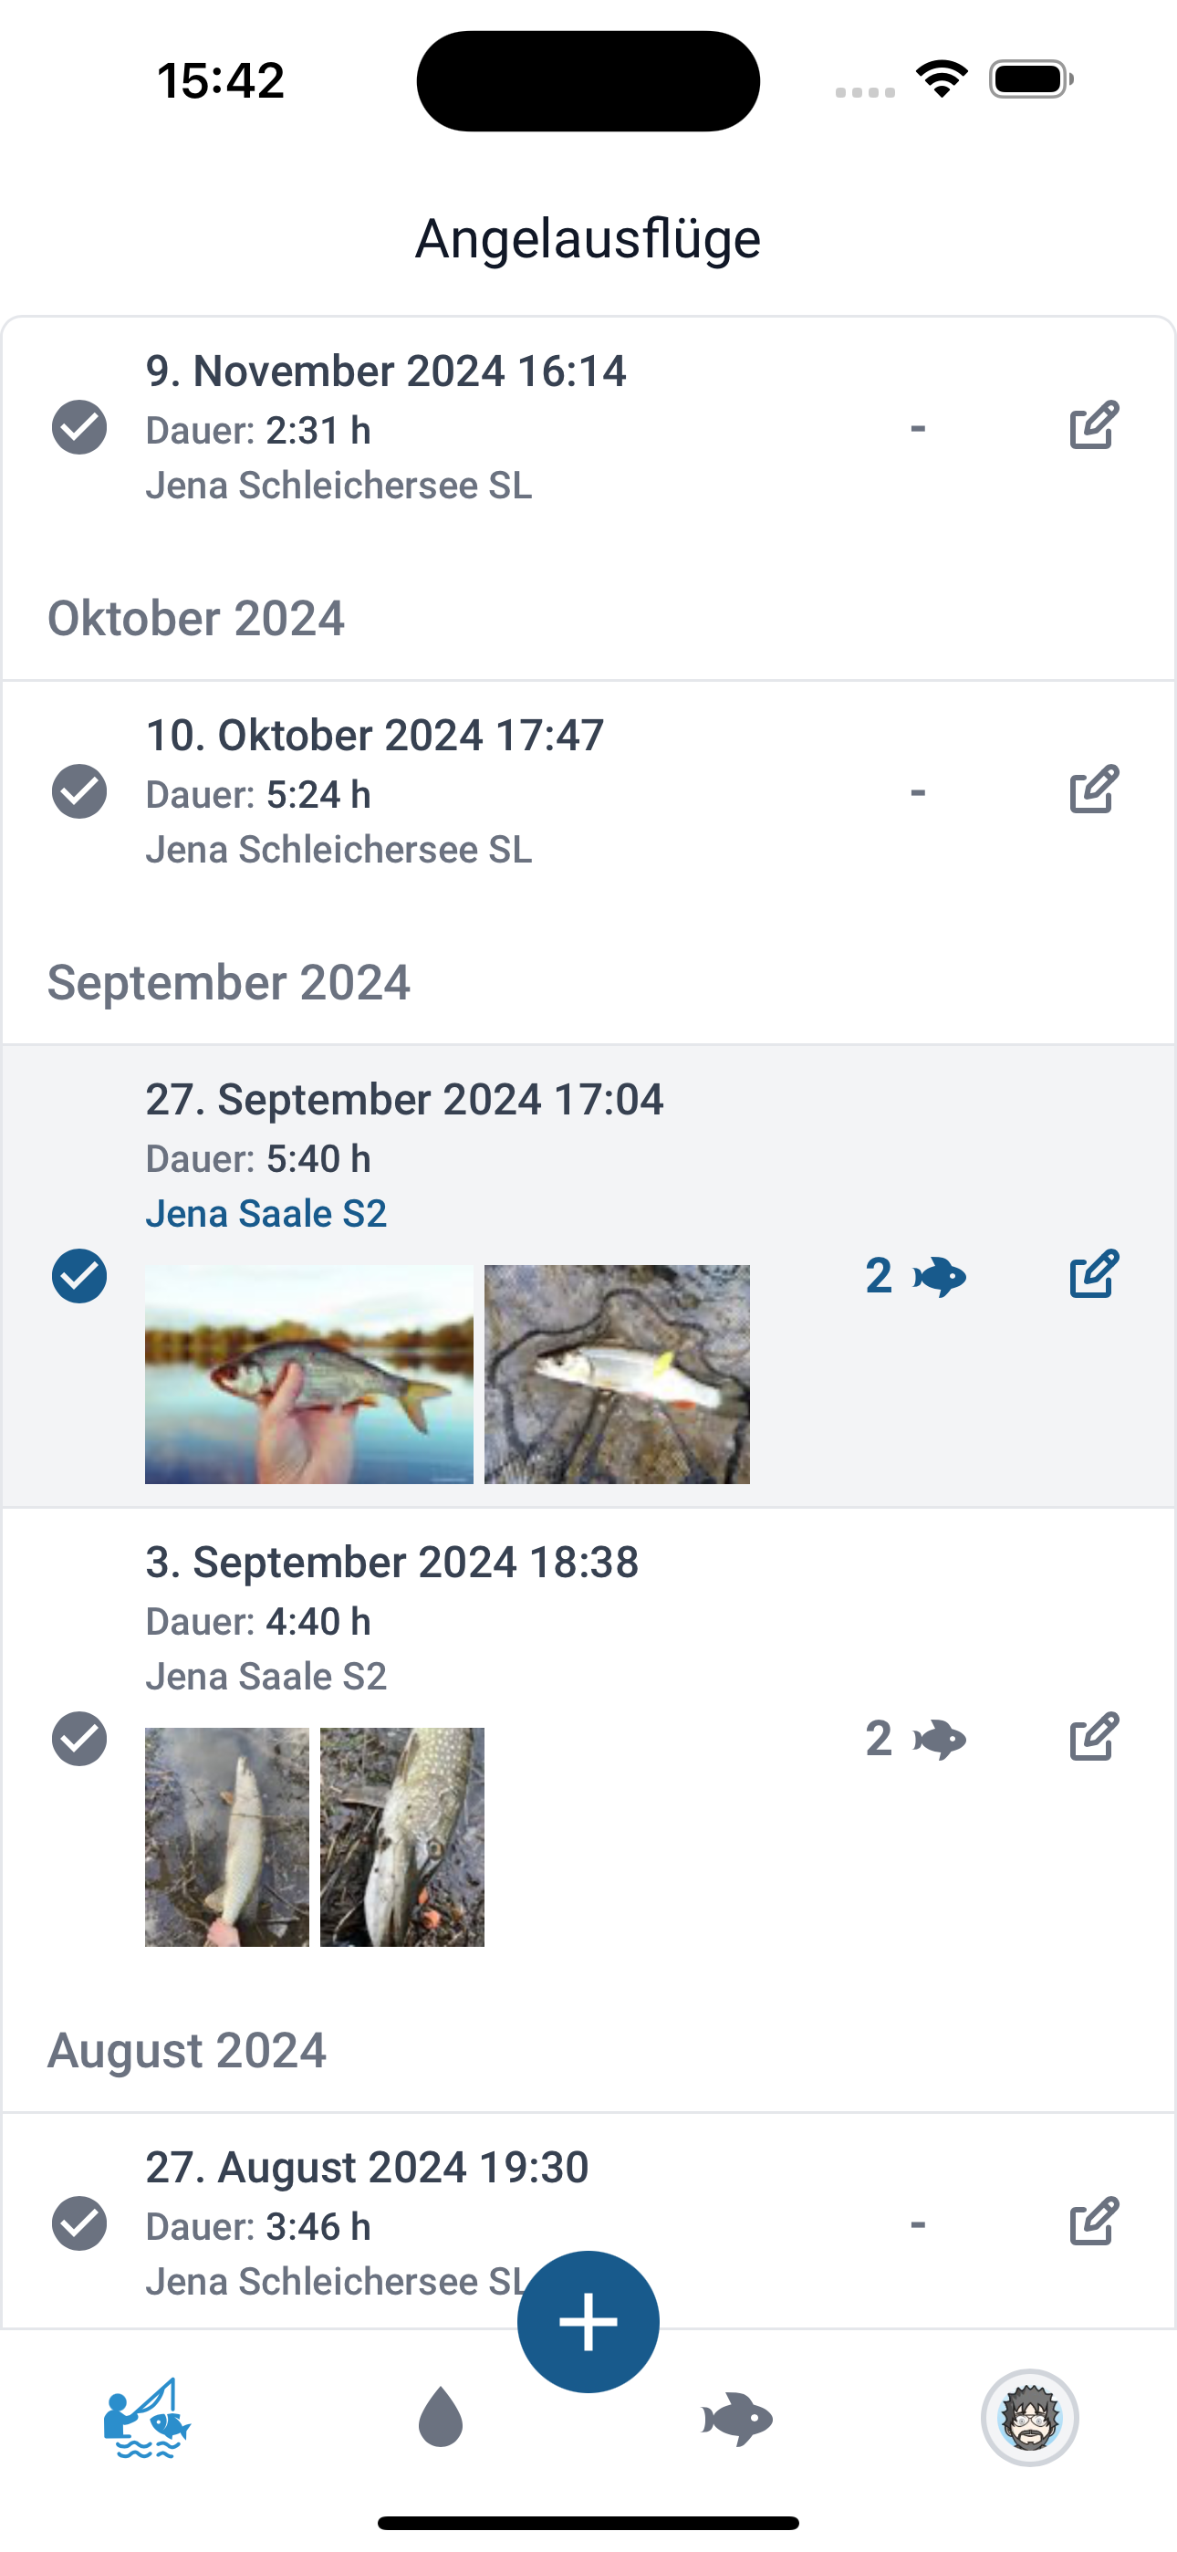Open fish on net photo thumbnail
This screenshot has width=1177, height=2552.
click(x=616, y=1374)
